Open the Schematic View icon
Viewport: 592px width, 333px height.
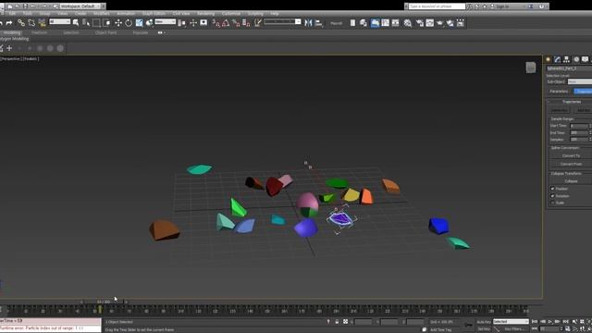click(395, 23)
